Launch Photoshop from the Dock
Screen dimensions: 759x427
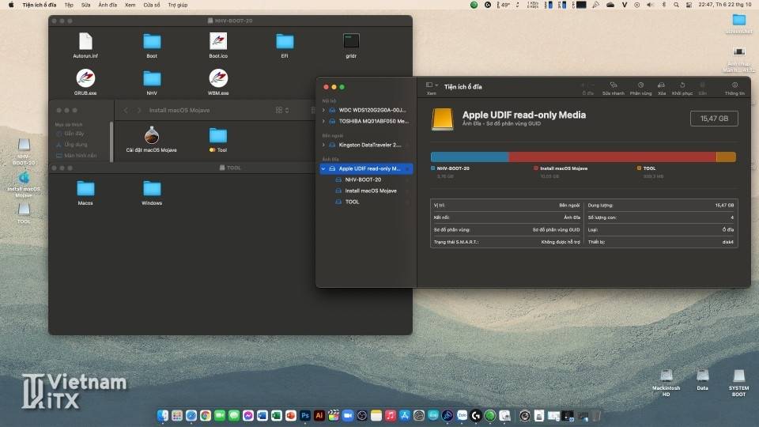(305, 415)
